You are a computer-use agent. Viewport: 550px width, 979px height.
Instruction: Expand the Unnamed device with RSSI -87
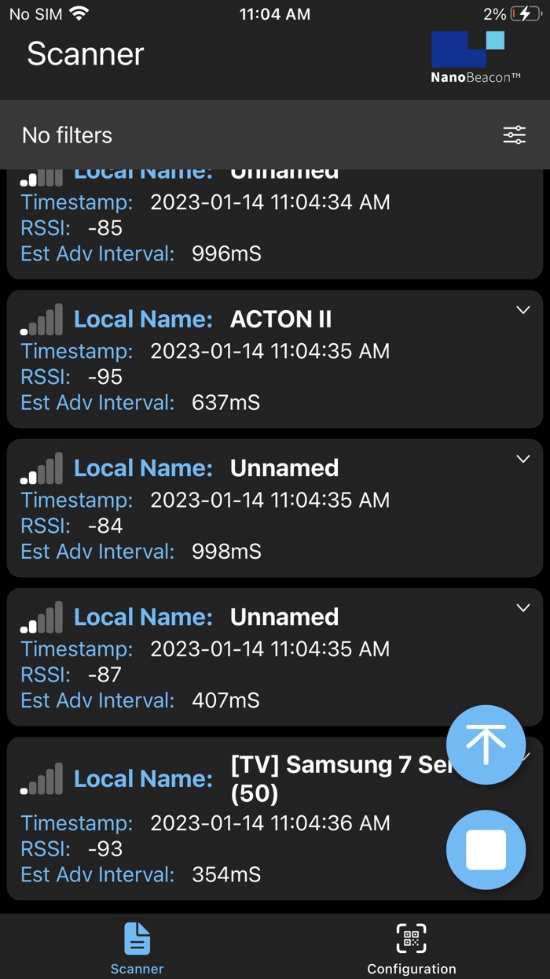tap(522, 608)
